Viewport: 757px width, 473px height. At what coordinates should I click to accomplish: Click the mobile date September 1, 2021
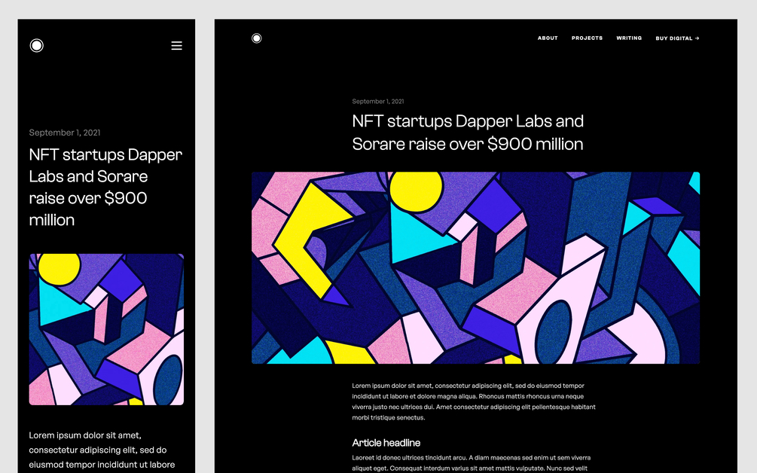(65, 133)
